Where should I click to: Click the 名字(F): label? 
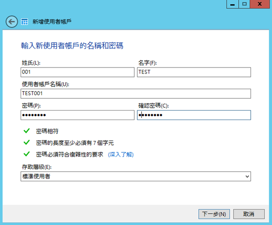(148, 63)
